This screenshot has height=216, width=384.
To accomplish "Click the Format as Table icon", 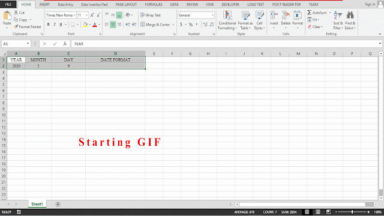I will [x=245, y=16].
